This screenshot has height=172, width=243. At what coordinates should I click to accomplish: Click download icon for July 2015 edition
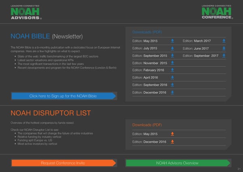pyautogui.click(x=172, y=48)
